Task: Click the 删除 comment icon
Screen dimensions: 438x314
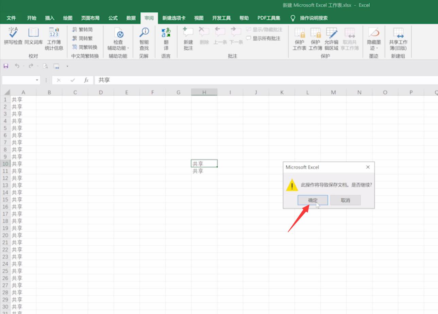Action: [x=204, y=33]
